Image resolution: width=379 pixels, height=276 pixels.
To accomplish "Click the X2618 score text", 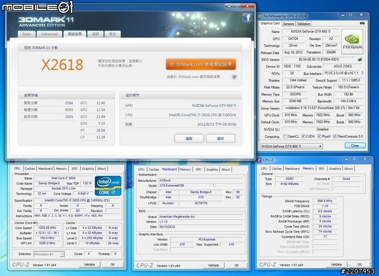I will (x=62, y=64).
